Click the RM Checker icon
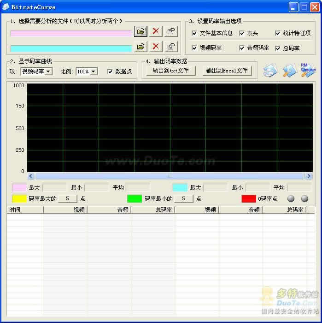 (308, 70)
